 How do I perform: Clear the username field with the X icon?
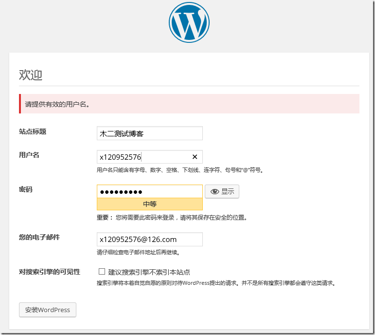point(195,157)
